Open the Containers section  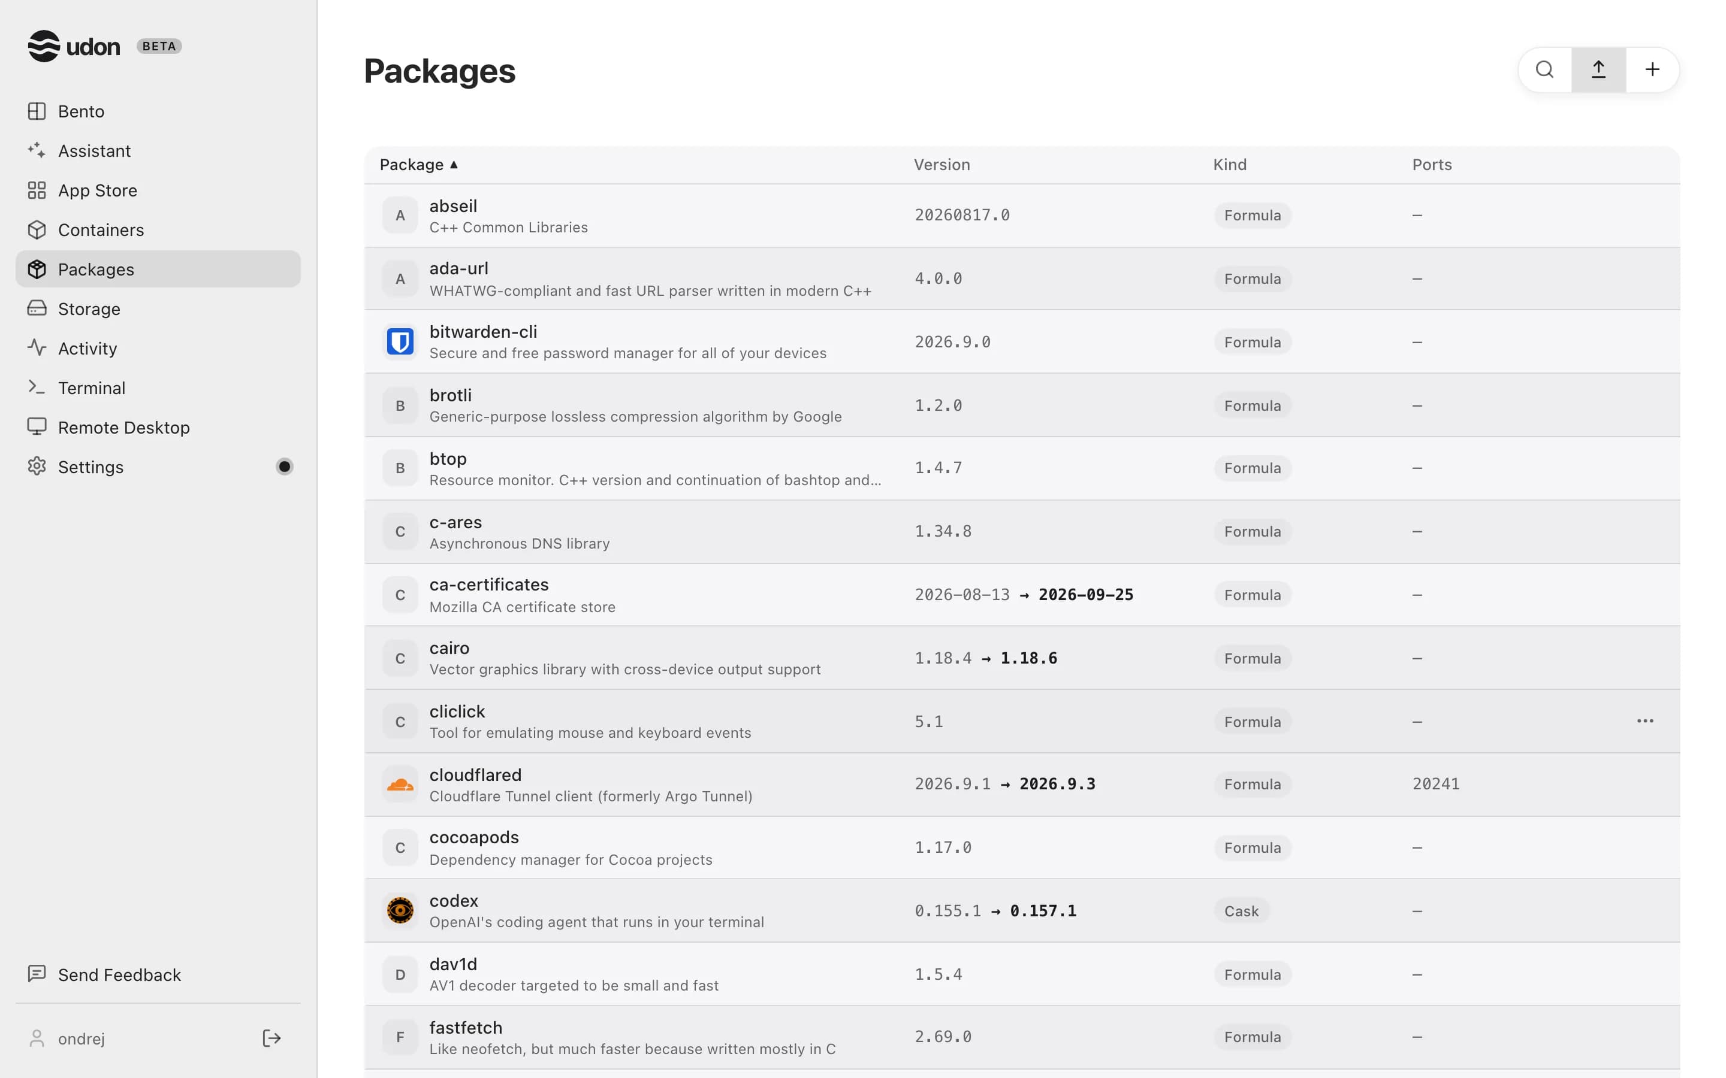pyautogui.click(x=158, y=229)
